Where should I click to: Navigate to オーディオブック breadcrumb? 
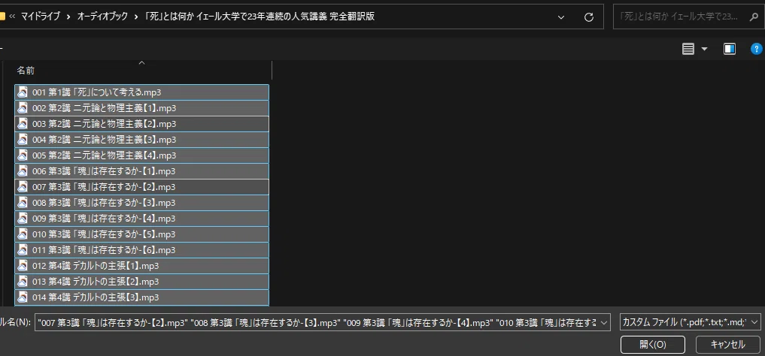coord(102,17)
